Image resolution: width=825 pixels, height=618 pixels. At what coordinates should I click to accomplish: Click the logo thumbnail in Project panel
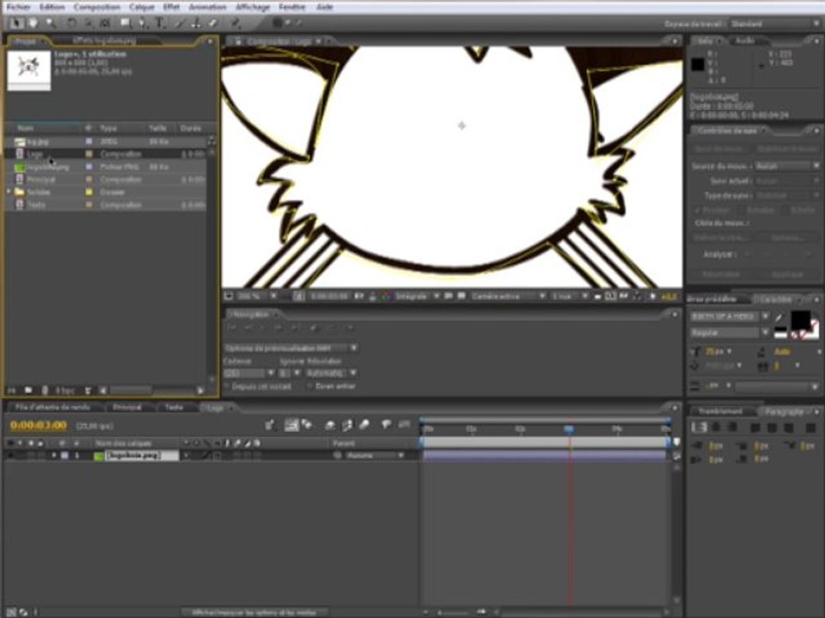[x=29, y=70]
